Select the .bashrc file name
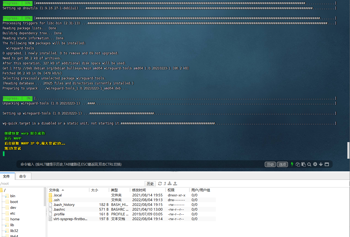The image size is (350, 237). point(59,209)
